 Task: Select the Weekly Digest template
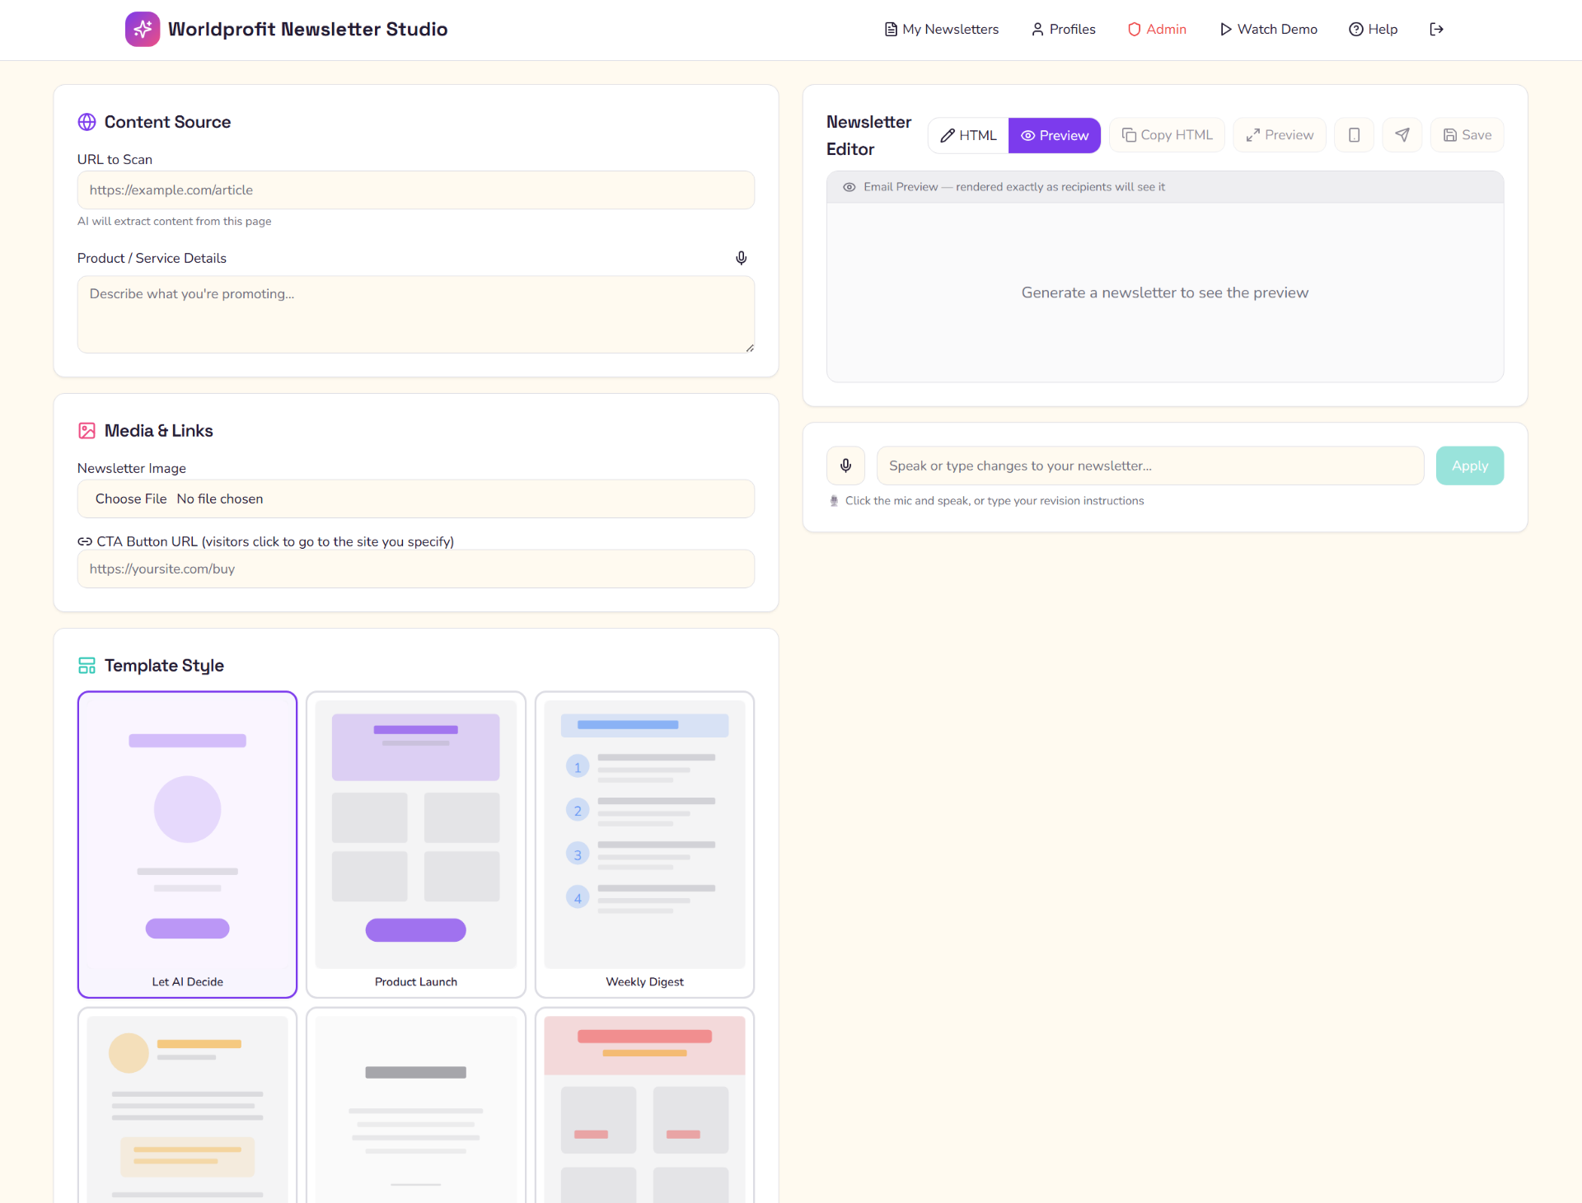(x=645, y=845)
